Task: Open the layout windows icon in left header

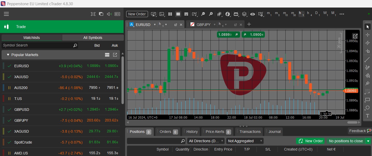Action: click(101, 14)
